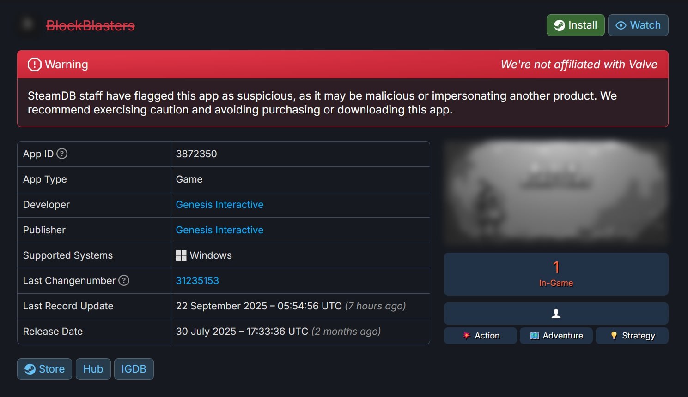688x397 pixels.
Task: Click the blurred app icon beside BlockBlasters title
Action: pos(28,24)
